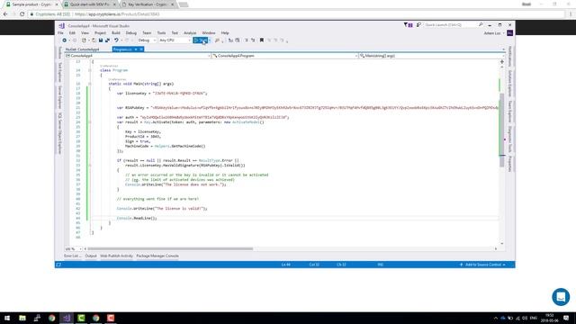The image size is (576, 324).
Task: Open the Package Manager Console tab
Action: coord(157,256)
